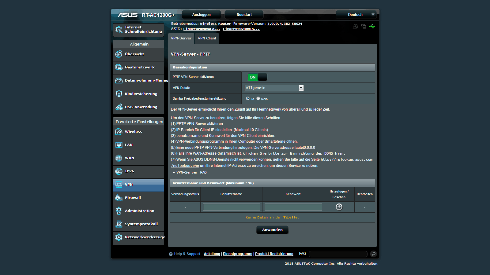
Task: Toggle PPTP VPN-Server ON switch
Action: (257, 77)
